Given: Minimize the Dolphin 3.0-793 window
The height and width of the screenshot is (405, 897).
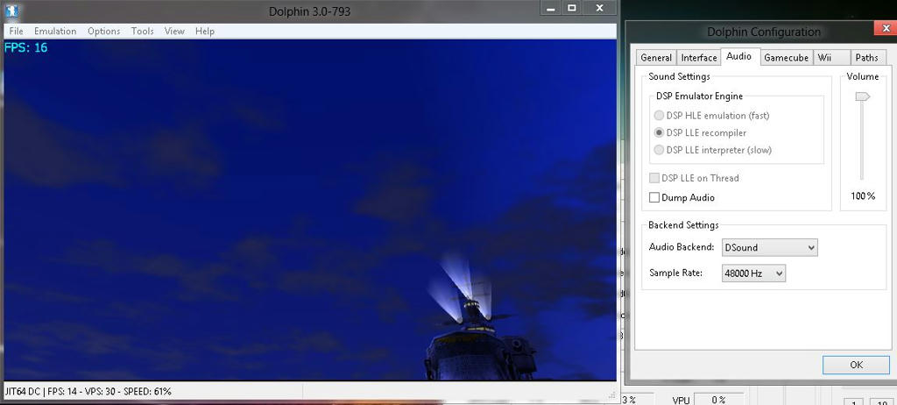Looking at the screenshot, I should (550, 8).
